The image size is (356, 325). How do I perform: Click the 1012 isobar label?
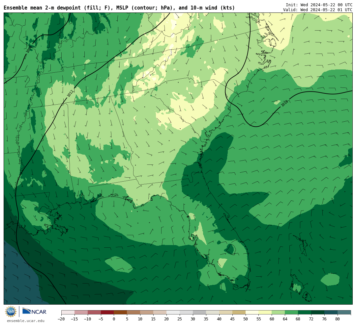(x=70, y=93)
